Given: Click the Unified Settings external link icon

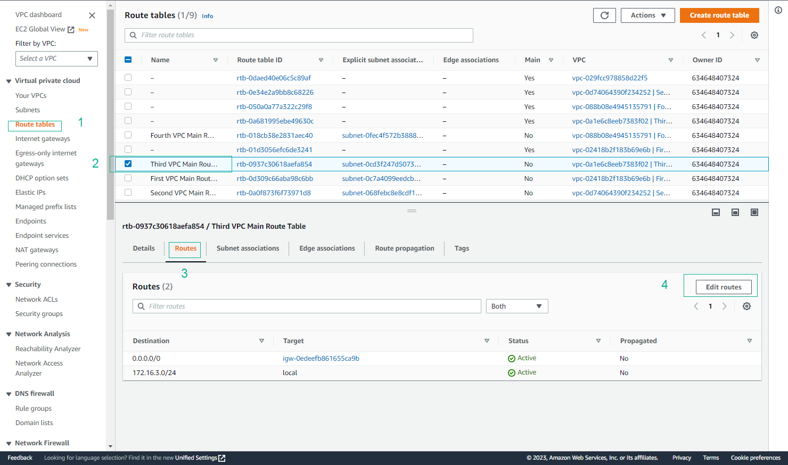Looking at the screenshot, I should [x=222, y=458].
